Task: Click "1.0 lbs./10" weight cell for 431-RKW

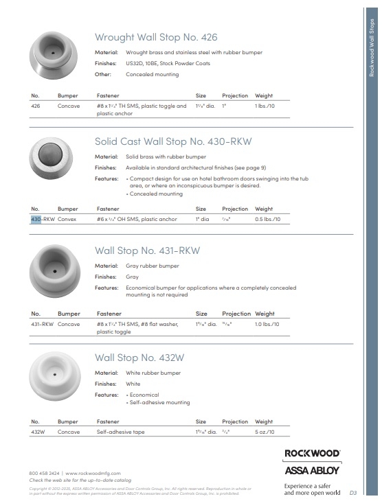Action: (267, 325)
